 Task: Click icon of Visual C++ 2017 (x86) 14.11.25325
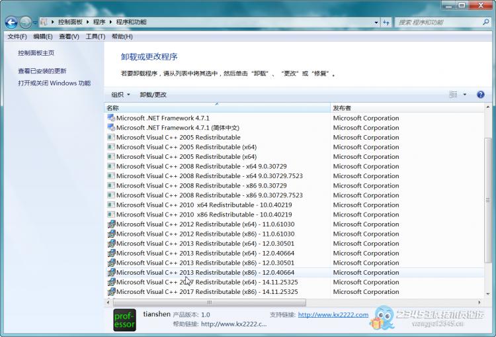tap(111, 292)
